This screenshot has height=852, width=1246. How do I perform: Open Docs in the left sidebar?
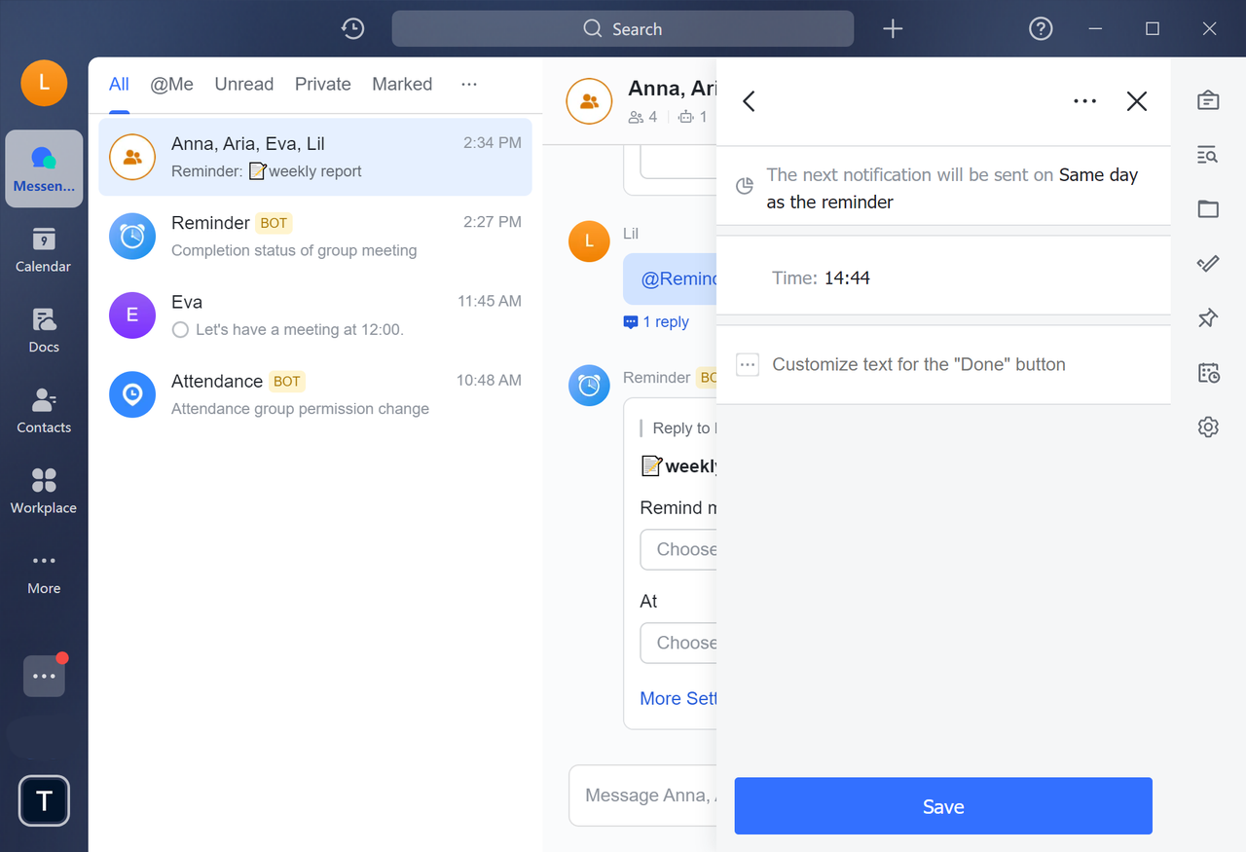point(43,330)
